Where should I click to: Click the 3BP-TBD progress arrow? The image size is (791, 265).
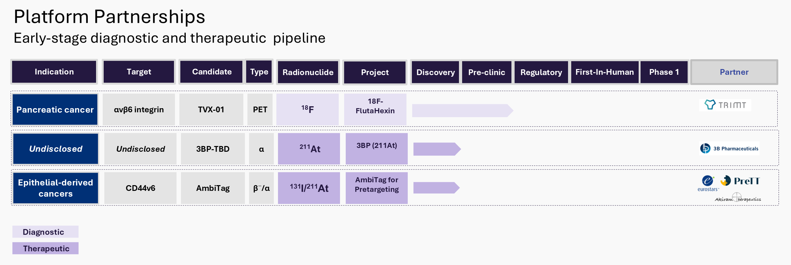436,149
